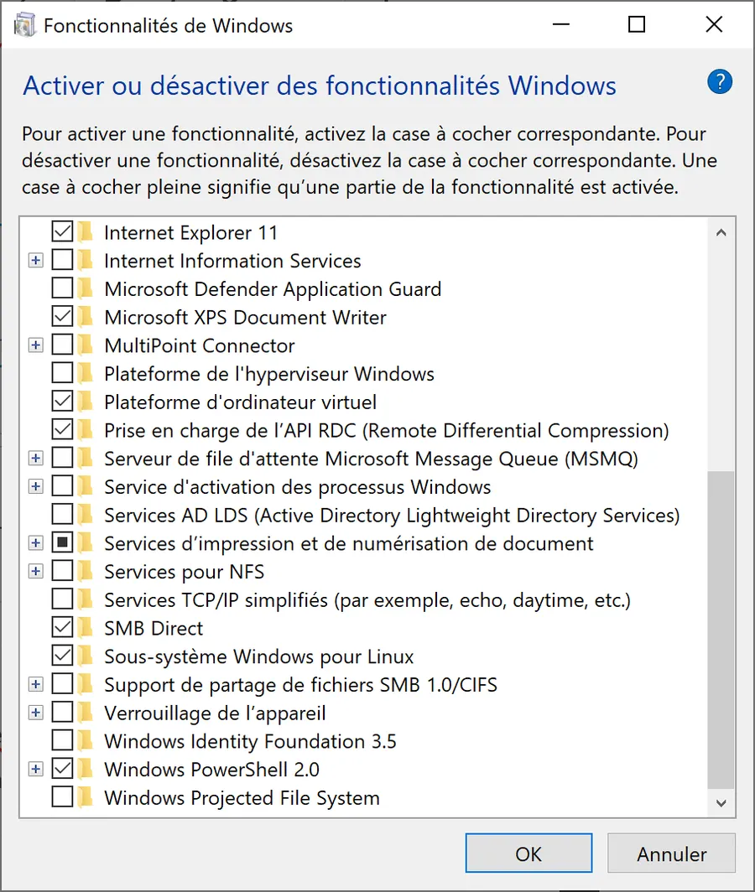This screenshot has width=755, height=892.
Task: Click the scrollbar up arrow
Action: [721, 232]
